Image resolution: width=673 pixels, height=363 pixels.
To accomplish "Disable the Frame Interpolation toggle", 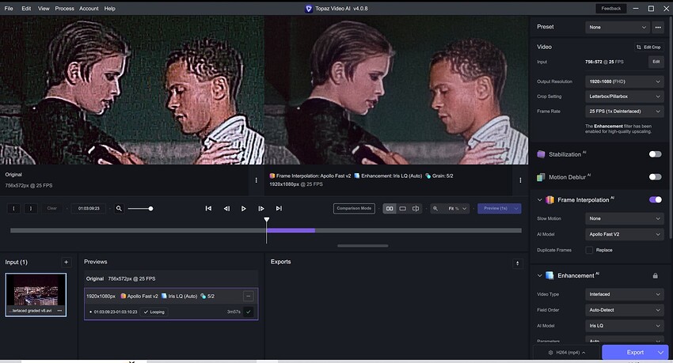I will pyautogui.click(x=655, y=199).
